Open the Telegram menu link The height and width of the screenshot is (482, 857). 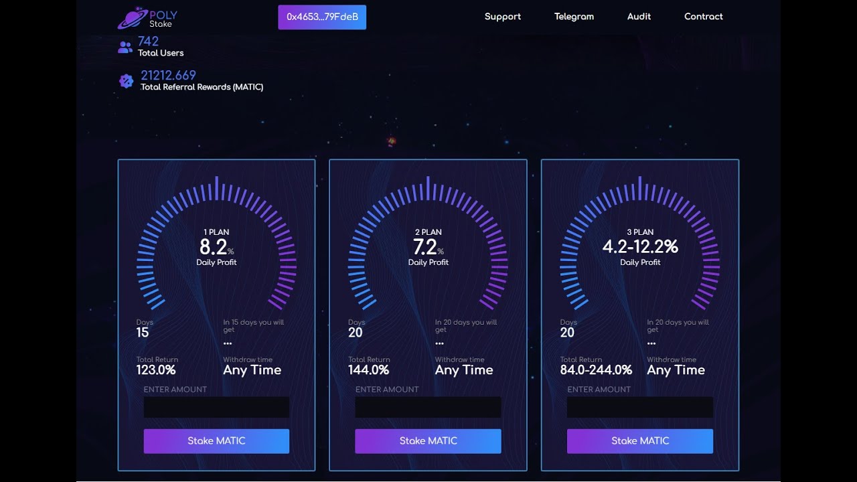[574, 17]
